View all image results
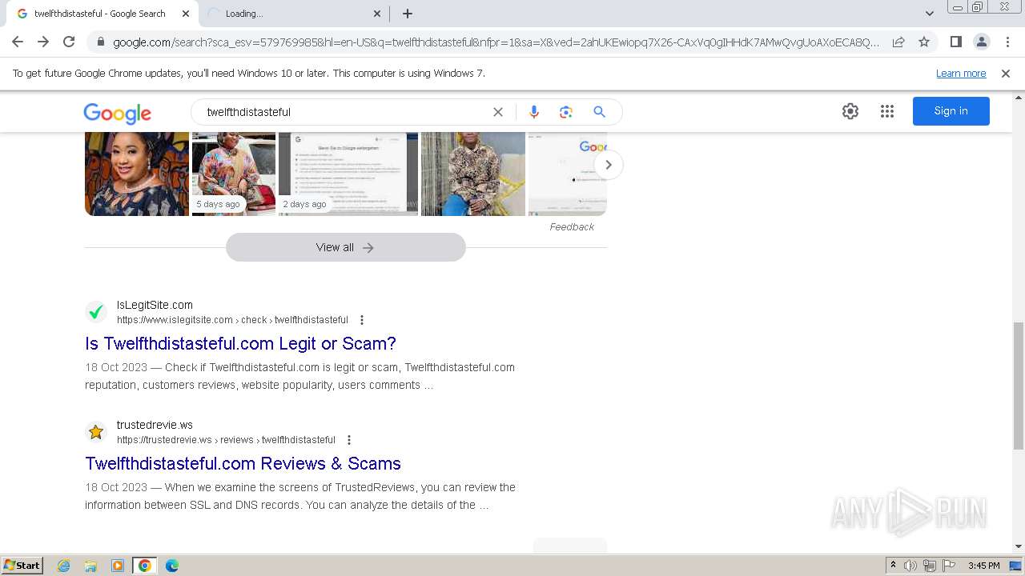 pyautogui.click(x=346, y=247)
